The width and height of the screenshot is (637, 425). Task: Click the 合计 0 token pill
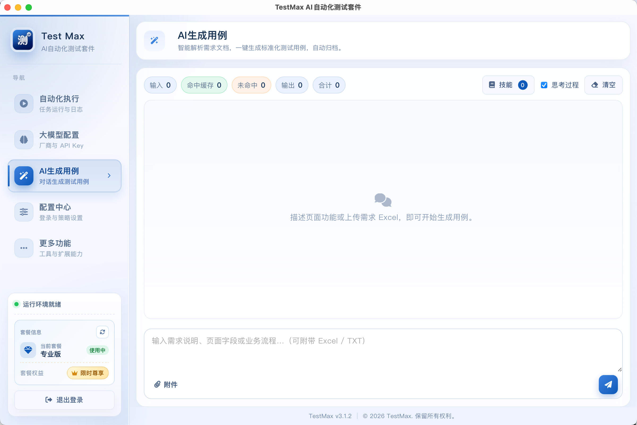click(329, 85)
